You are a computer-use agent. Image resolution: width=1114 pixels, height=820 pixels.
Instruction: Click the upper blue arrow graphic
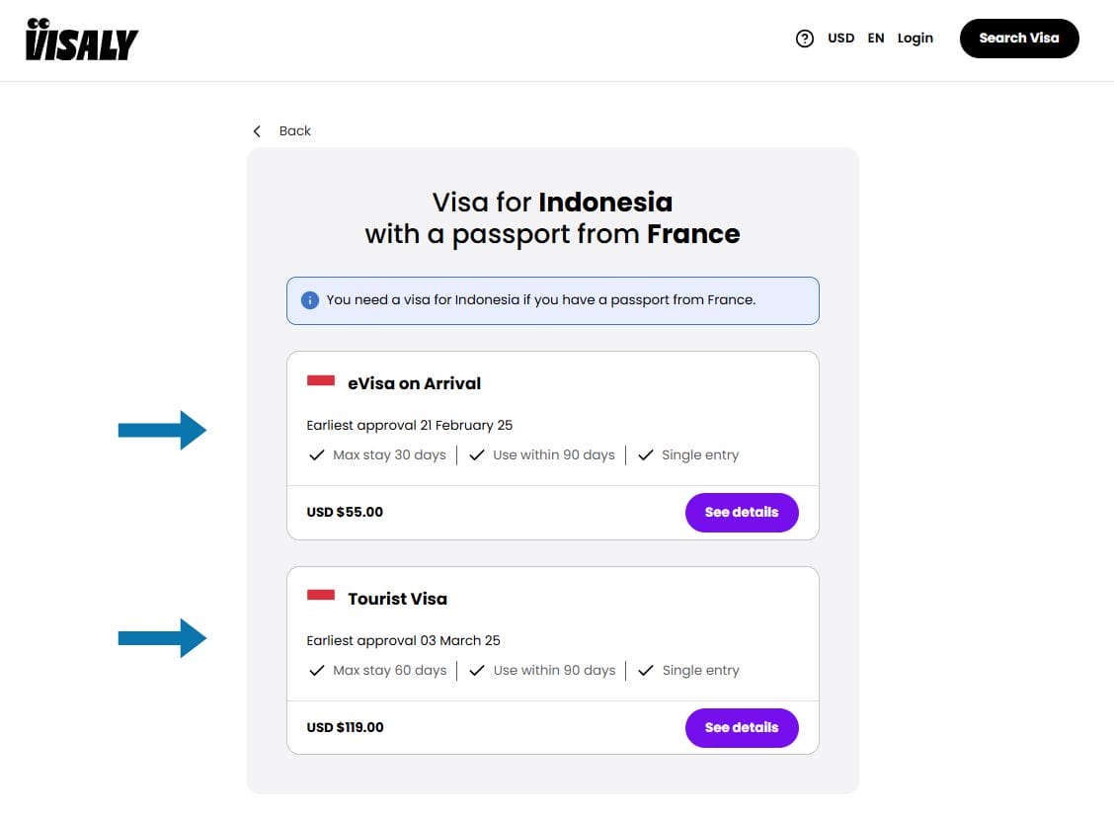[x=162, y=430]
